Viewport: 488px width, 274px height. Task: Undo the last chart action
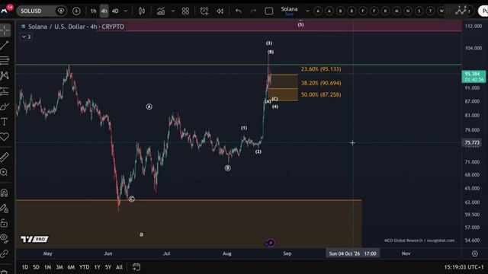coord(239,11)
